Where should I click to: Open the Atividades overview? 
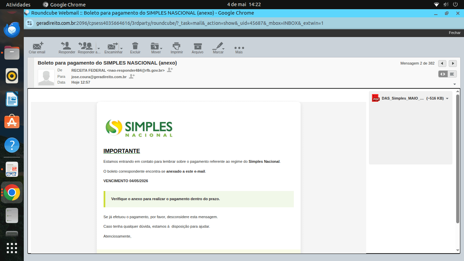(18, 4)
